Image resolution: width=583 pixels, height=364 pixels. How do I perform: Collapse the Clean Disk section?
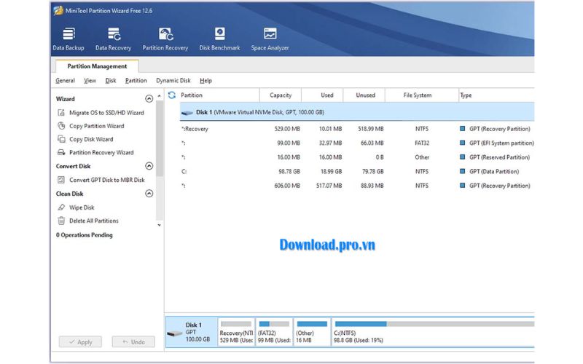click(149, 194)
